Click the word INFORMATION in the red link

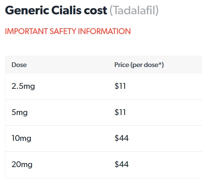[105, 31]
